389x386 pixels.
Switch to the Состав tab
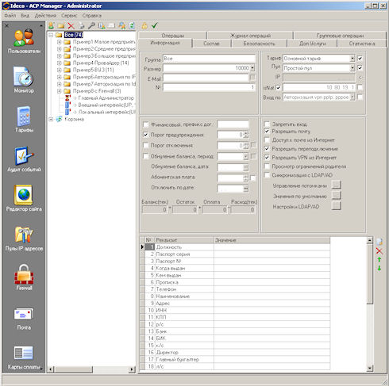click(211, 44)
